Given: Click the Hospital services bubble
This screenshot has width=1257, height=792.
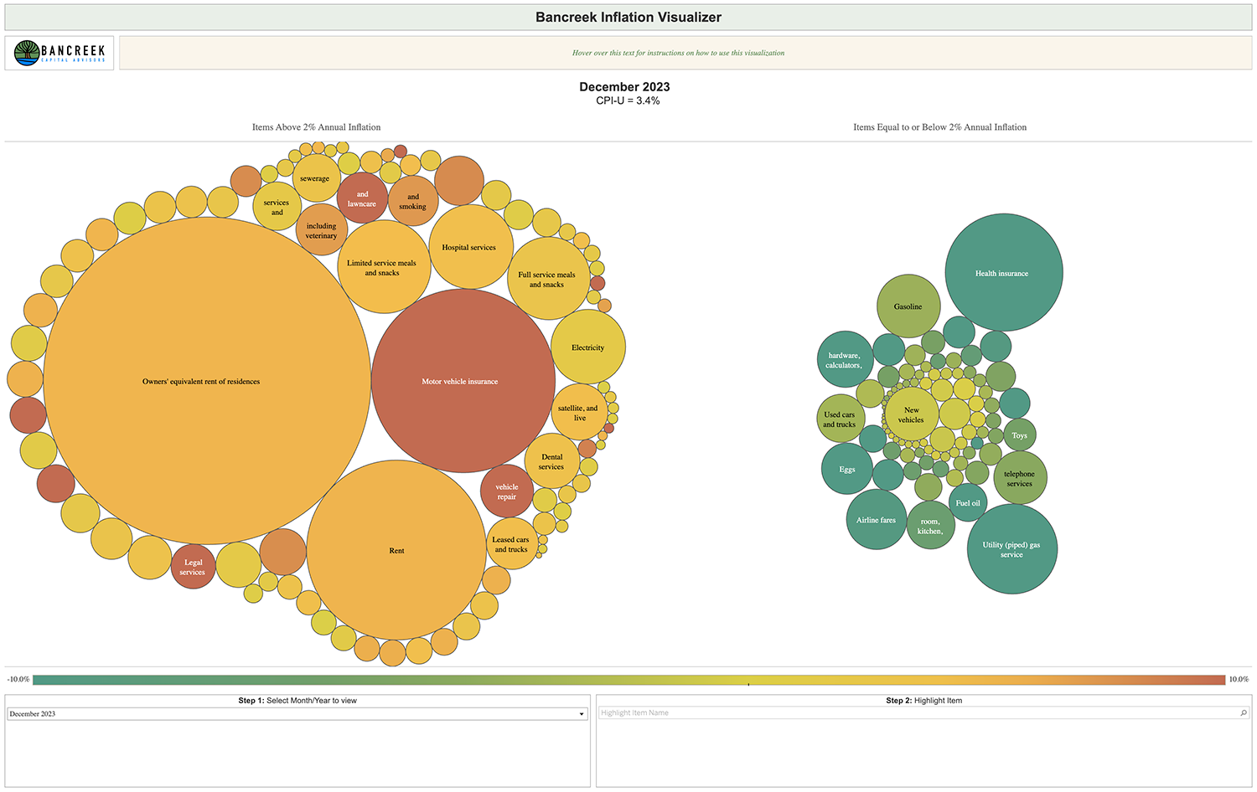Looking at the screenshot, I should click(x=471, y=246).
